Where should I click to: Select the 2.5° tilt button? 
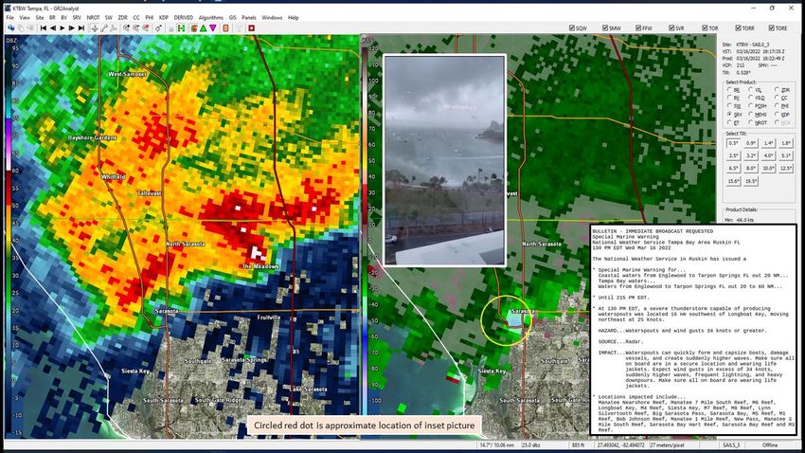tap(733, 155)
